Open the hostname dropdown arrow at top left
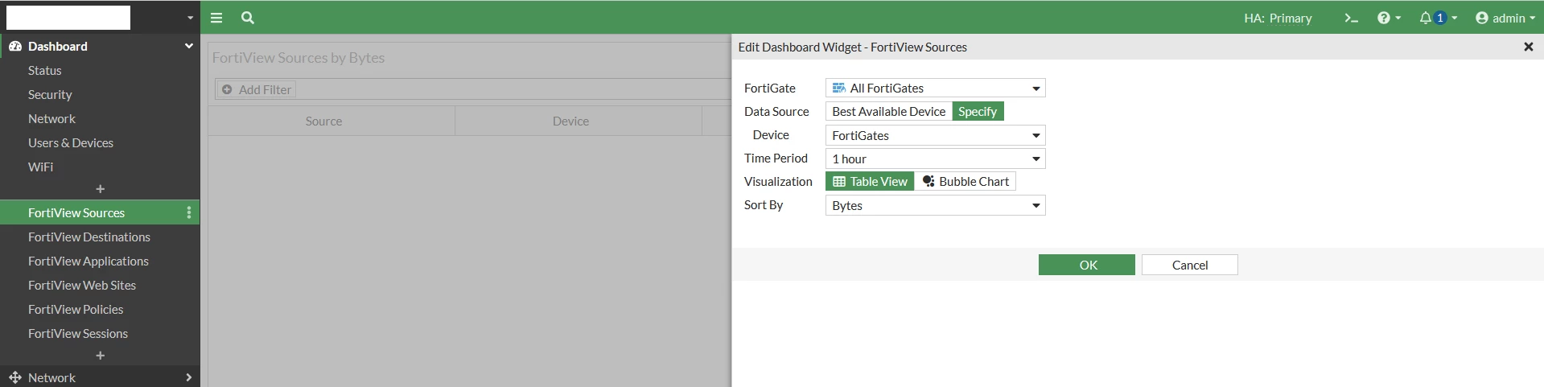The image size is (1544, 387). 190,18
